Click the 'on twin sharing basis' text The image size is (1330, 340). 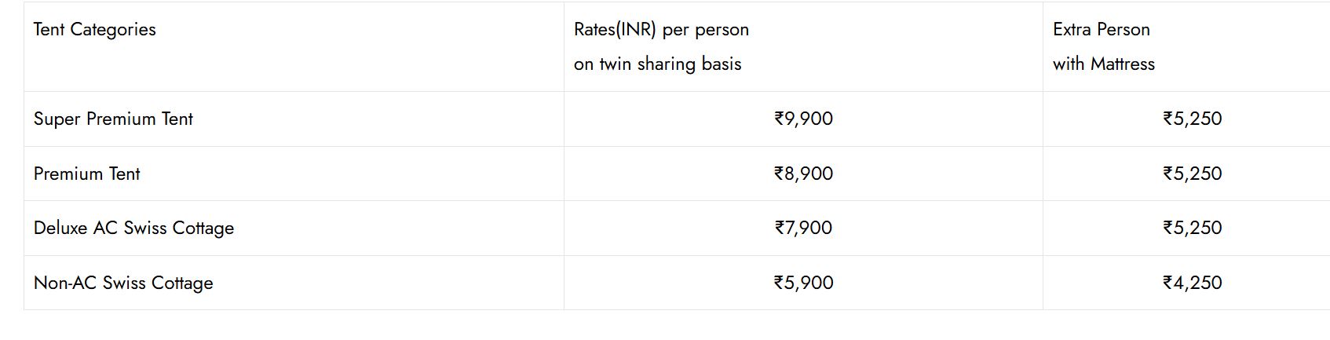657,64
